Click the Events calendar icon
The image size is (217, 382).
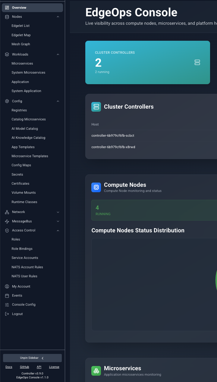point(7,295)
